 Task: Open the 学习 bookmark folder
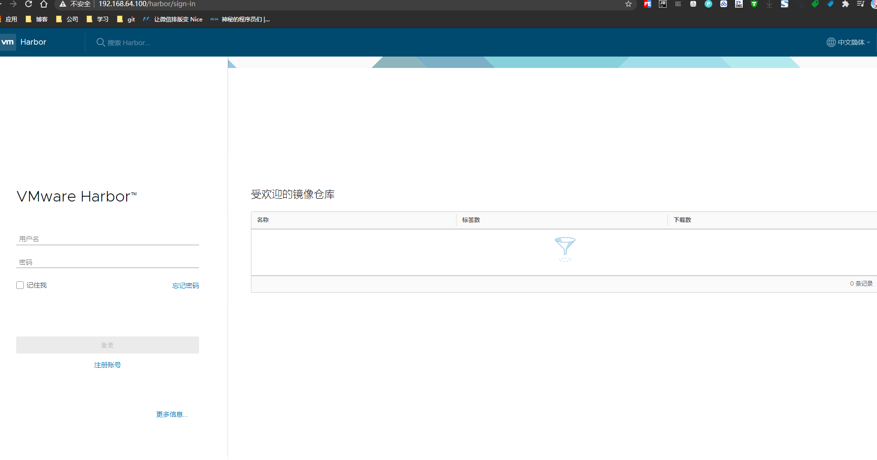(98, 19)
